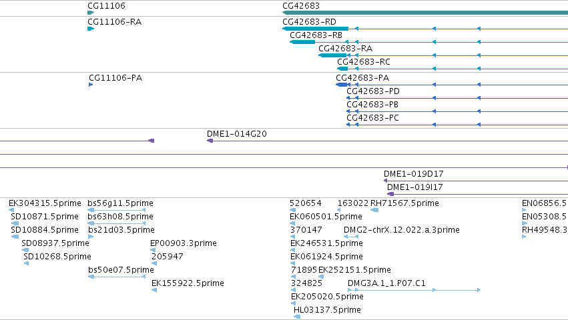Image resolution: width=568 pixels, height=320 pixels.
Task: Select the HL03137.5prime EST glyph
Action: coord(296,317)
